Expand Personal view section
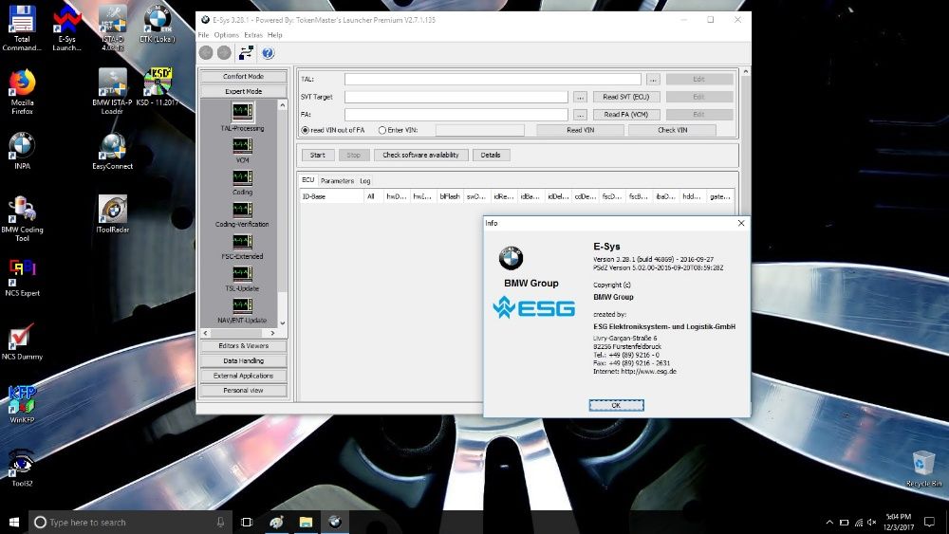 [243, 391]
